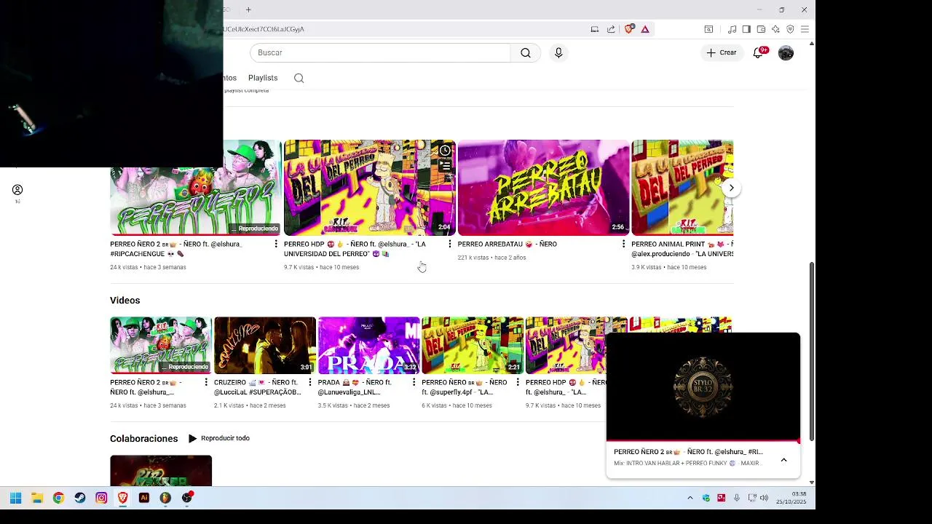Open File Explorer from the taskbar
Image resolution: width=932 pixels, height=524 pixels.
(37, 498)
